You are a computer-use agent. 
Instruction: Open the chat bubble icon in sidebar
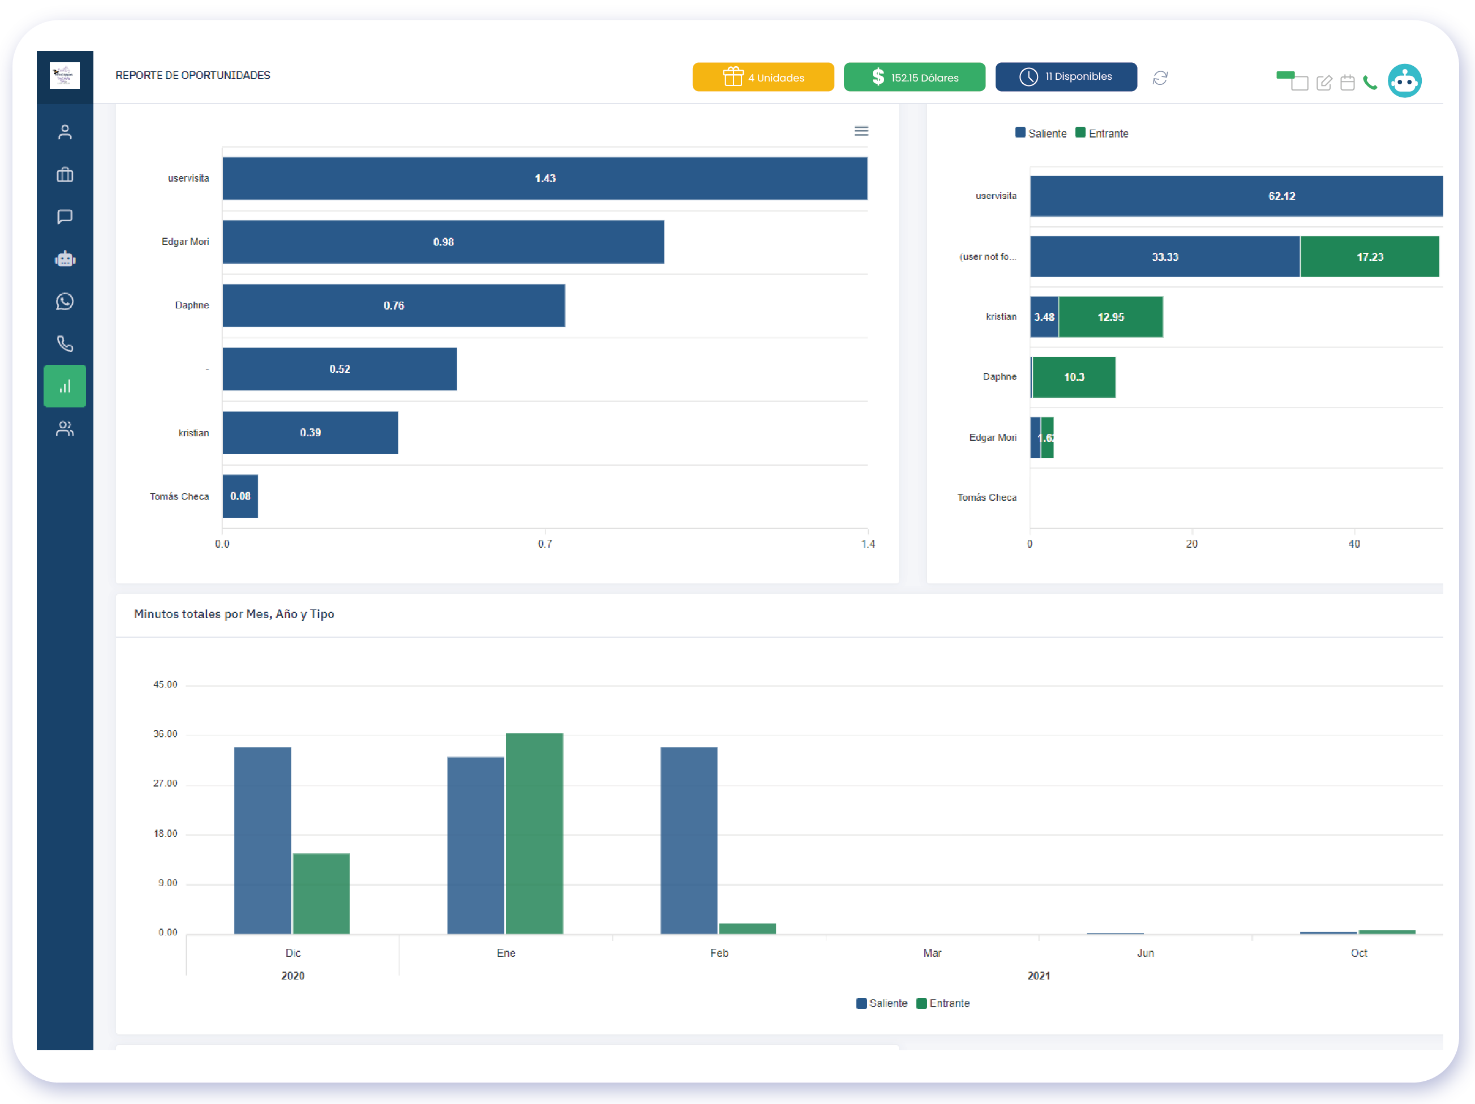pos(65,217)
